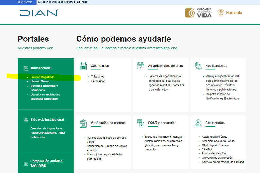This screenshot has width=260, height=173.
Task: Click Nuestros portales web subtitle
Action: click(x=36, y=48)
